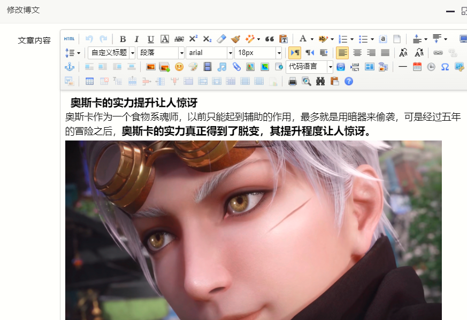The width and height of the screenshot is (467, 320).
Task: Open font color picker arrow
Action: [x=312, y=39]
